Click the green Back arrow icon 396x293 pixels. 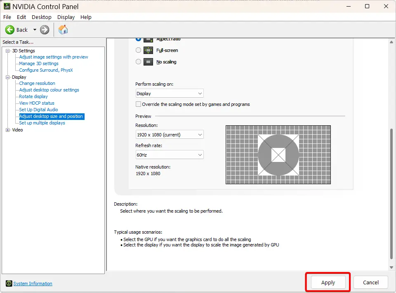tap(10, 30)
